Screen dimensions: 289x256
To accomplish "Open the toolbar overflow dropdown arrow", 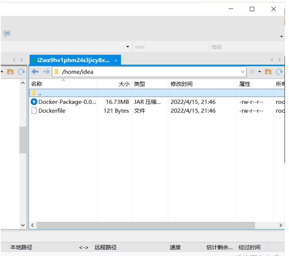I will point(281,37).
